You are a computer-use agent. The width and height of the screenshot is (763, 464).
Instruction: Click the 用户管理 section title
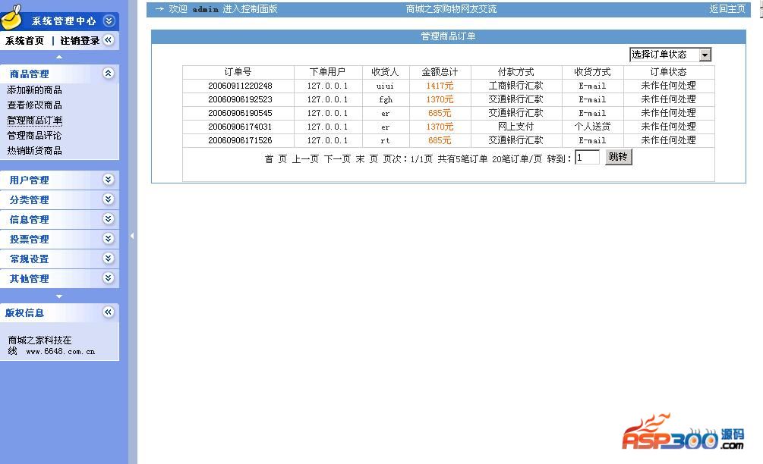[x=29, y=180]
